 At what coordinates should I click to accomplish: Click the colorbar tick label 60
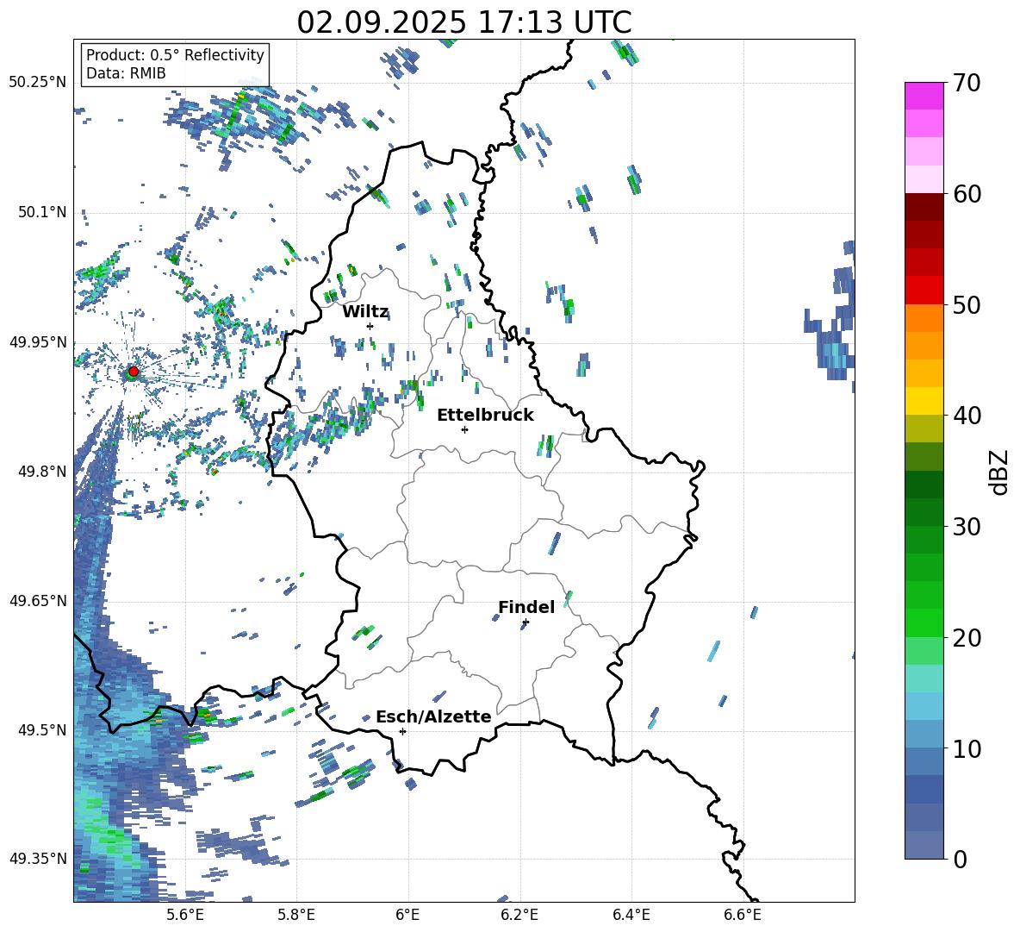coord(967,194)
